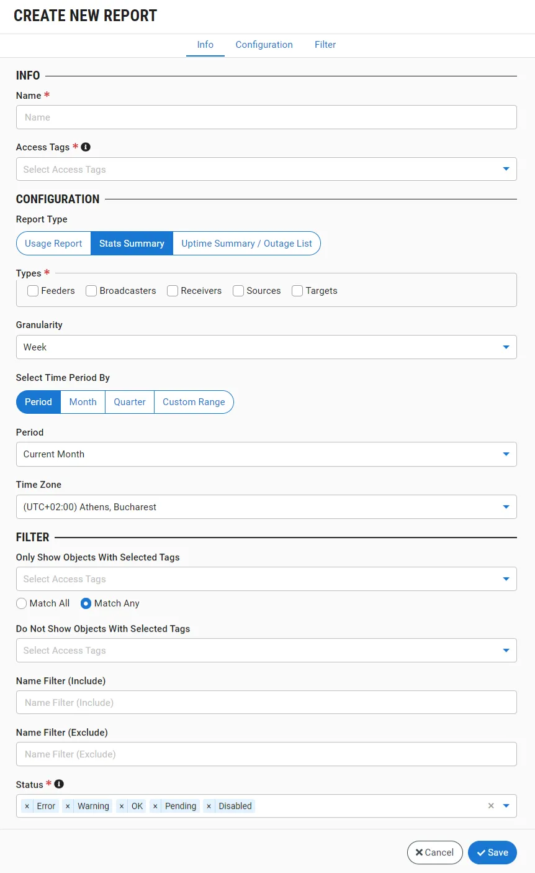
Task: Switch to the Configuration tab
Action: 264,45
